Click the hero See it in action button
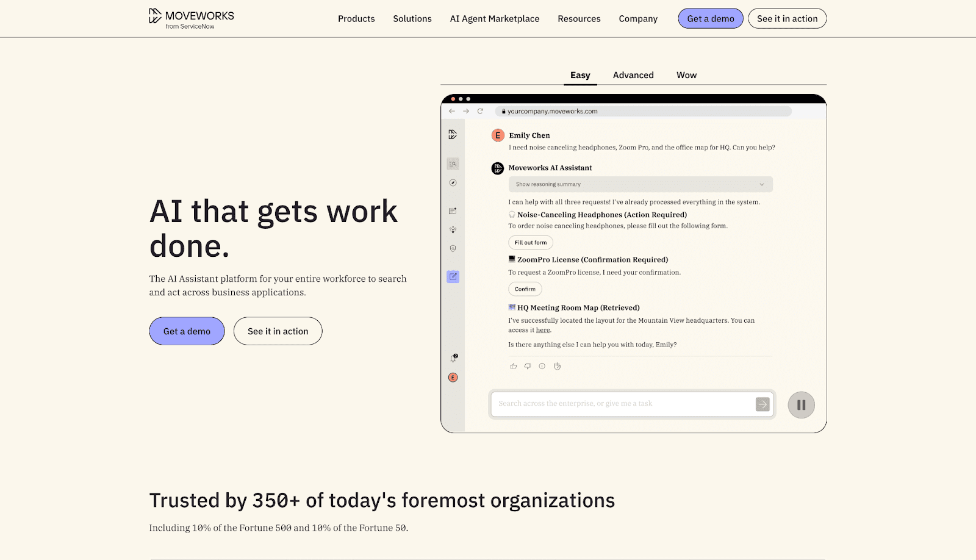The width and height of the screenshot is (976, 560). tap(278, 331)
